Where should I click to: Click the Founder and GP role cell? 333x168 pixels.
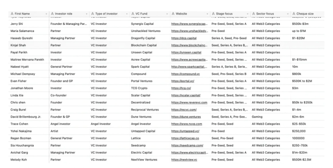(x=69, y=81)
